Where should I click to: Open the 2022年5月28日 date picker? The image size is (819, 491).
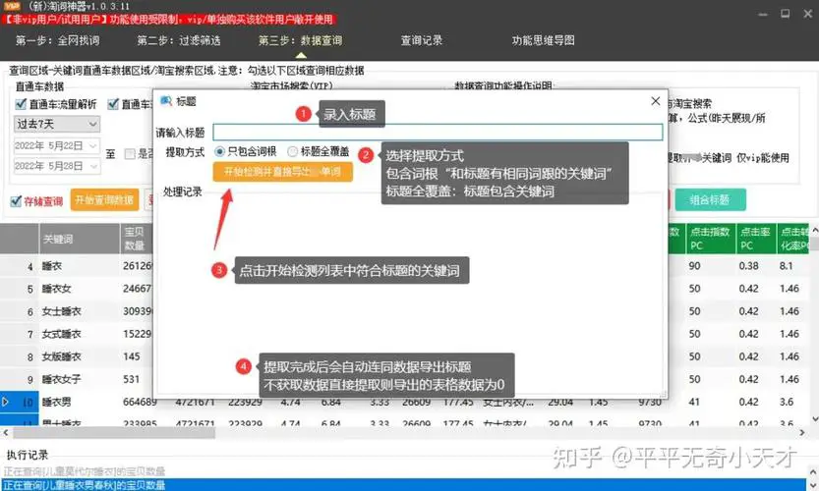[56, 166]
